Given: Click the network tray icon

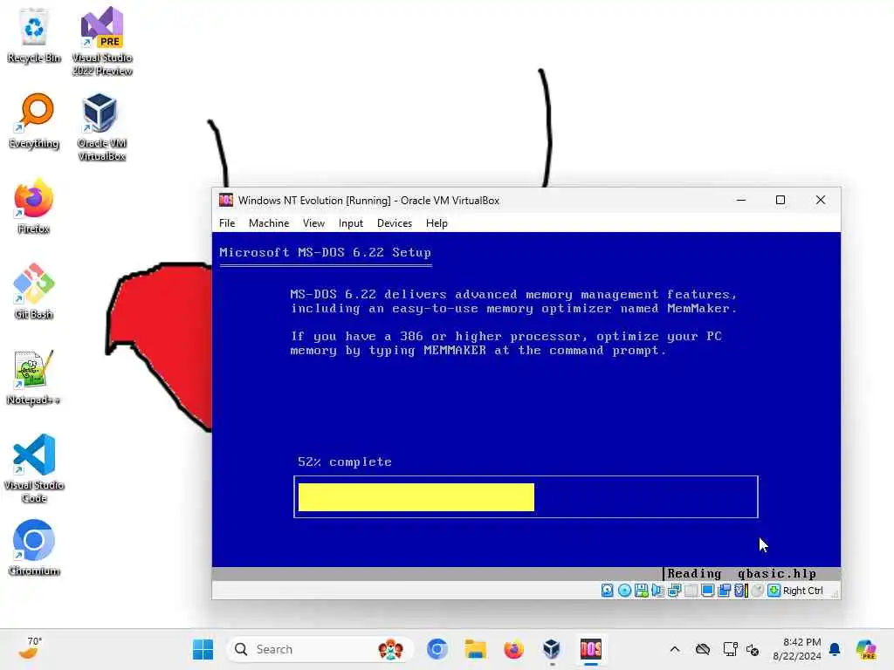Looking at the screenshot, I should (730, 649).
